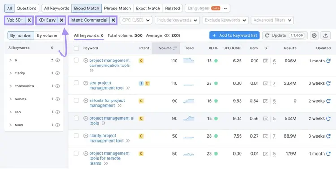Switch to the All Keywords match tab
Image resolution: width=336 pixels, height=169 pixels.
point(56,9)
